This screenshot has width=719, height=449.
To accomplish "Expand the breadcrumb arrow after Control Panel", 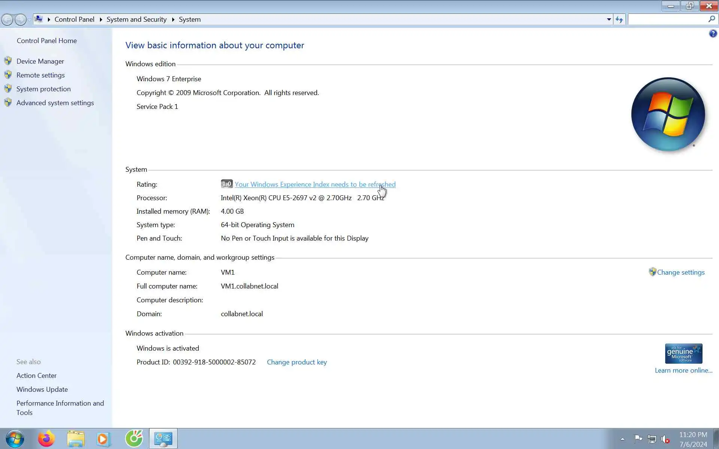I will coord(101,19).
